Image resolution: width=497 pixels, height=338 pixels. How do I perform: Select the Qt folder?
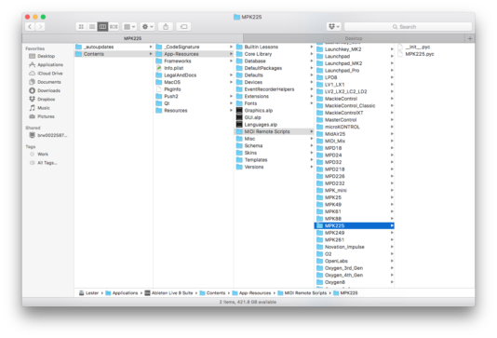[x=194, y=103]
